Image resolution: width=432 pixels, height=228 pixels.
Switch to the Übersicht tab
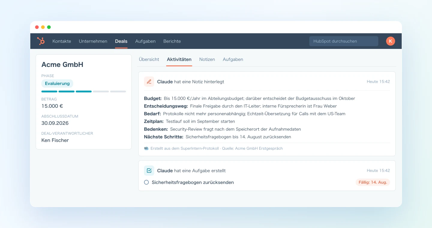149,59
